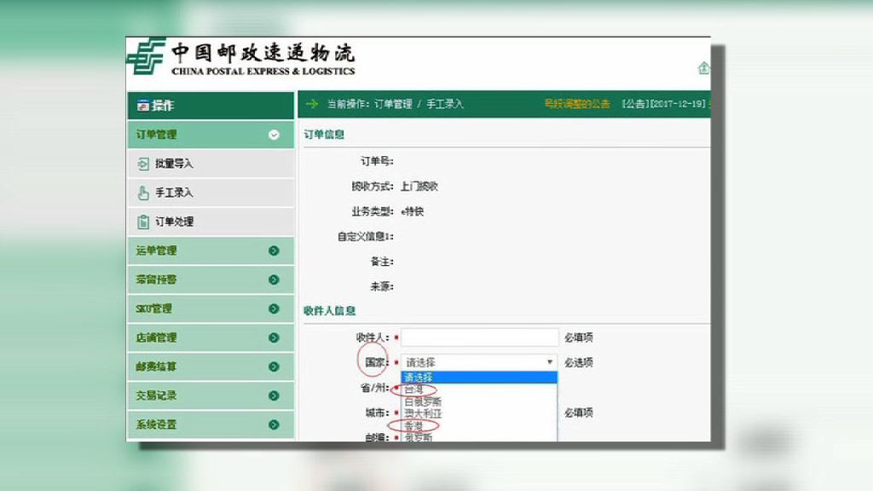Click the arrow icon beside 系统设置
873x491 pixels.
(275, 424)
